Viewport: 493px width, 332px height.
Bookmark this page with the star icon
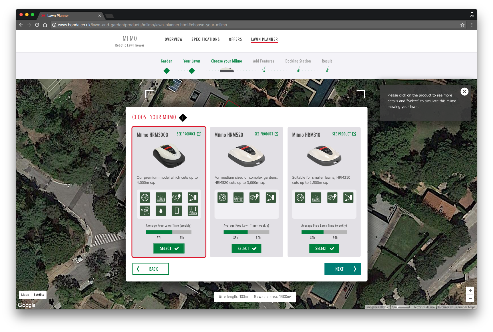point(462,25)
